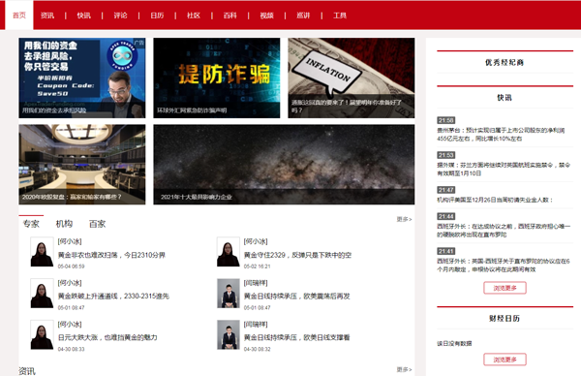Open article 黄金守住2329 反弹只是下跌中的空
The height and width of the screenshot is (376, 581).
click(x=297, y=255)
